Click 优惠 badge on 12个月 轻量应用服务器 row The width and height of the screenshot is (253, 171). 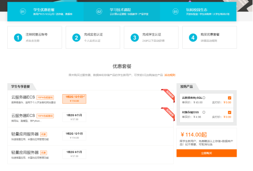pyautogui.click(x=43, y=134)
